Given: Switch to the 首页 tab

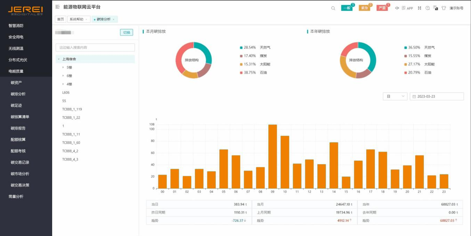Looking at the screenshot, I should pyautogui.click(x=60, y=19).
